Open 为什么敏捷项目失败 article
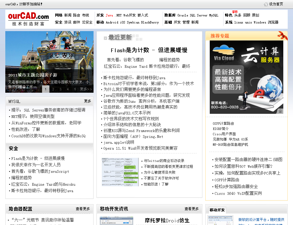The image size is (293, 225). coord(159,172)
